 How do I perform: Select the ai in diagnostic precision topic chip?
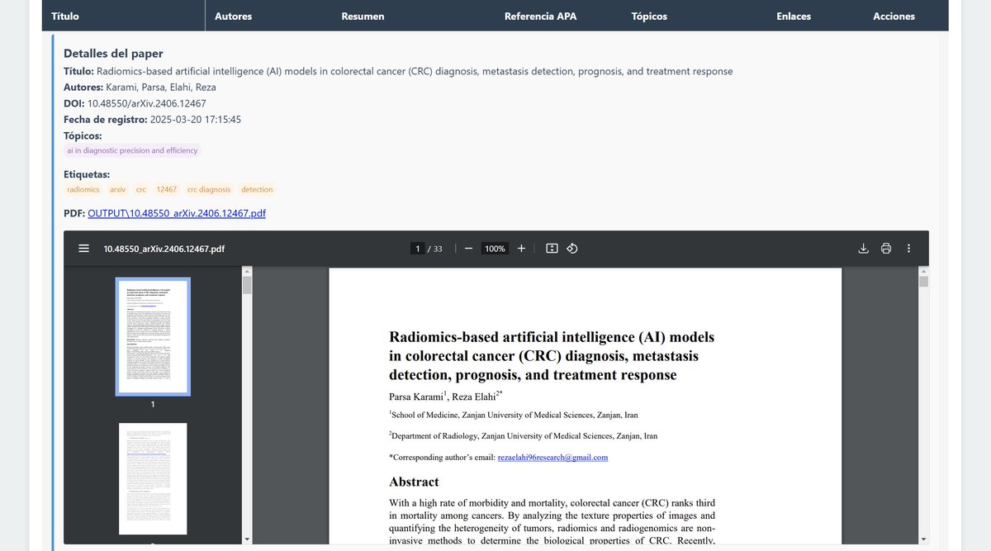coord(132,150)
